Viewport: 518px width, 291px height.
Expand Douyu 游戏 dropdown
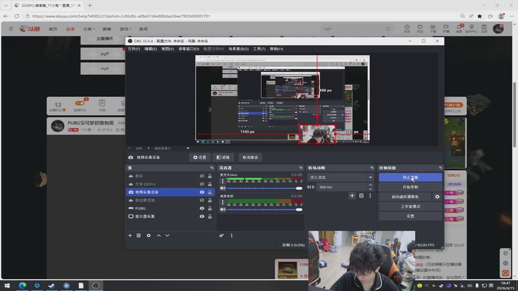tap(125, 29)
